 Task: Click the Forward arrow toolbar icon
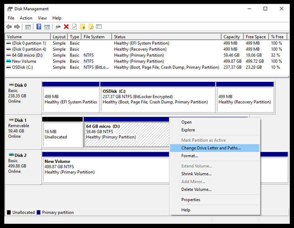[17, 27]
